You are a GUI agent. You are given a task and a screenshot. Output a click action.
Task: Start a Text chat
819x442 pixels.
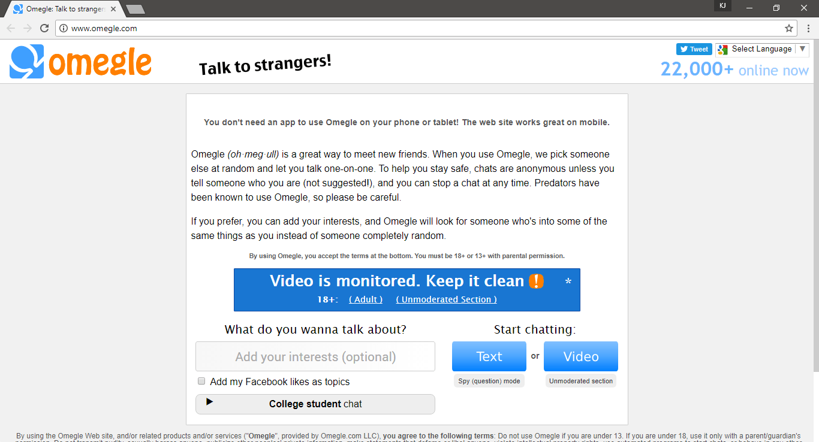(489, 356)
